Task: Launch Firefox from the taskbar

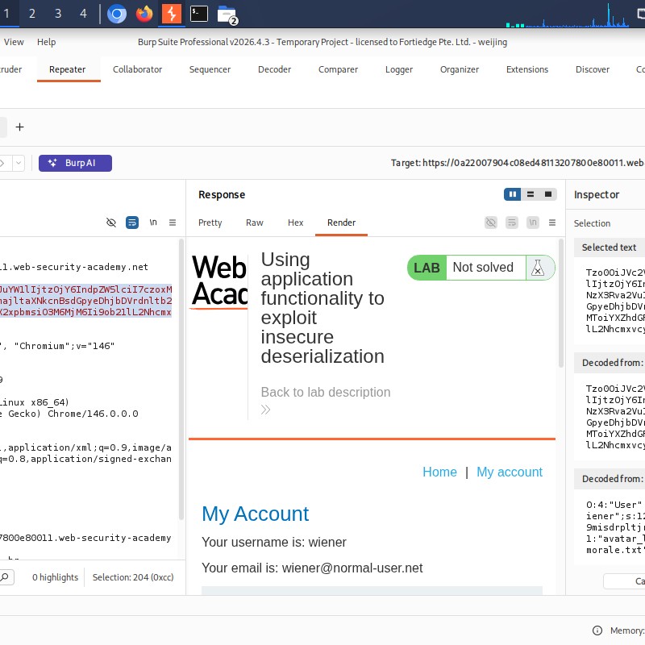Action: coord(144,15)
